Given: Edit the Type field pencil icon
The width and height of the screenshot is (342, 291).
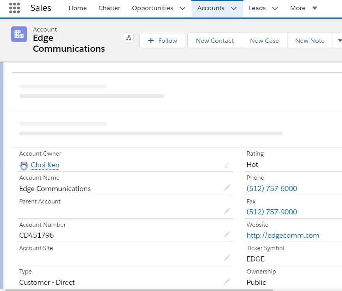Looking at the screenshot, I should (x=227, y=281).
